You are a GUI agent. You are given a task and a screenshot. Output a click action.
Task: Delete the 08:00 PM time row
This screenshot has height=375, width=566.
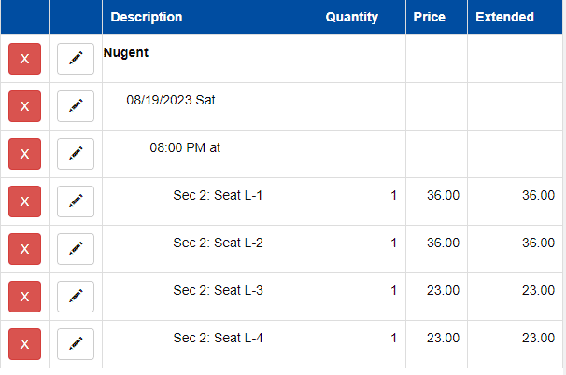pos(24,154)
